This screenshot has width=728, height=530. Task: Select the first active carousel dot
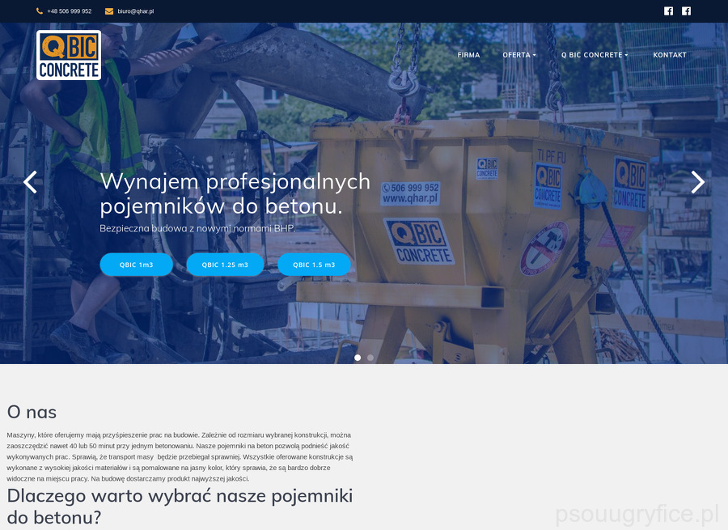click(x=358, y=357)
